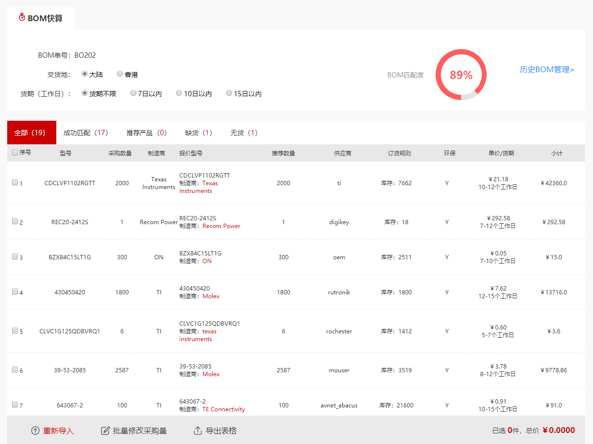Click the 导出表格 export icon

click(x=197, y=431)
